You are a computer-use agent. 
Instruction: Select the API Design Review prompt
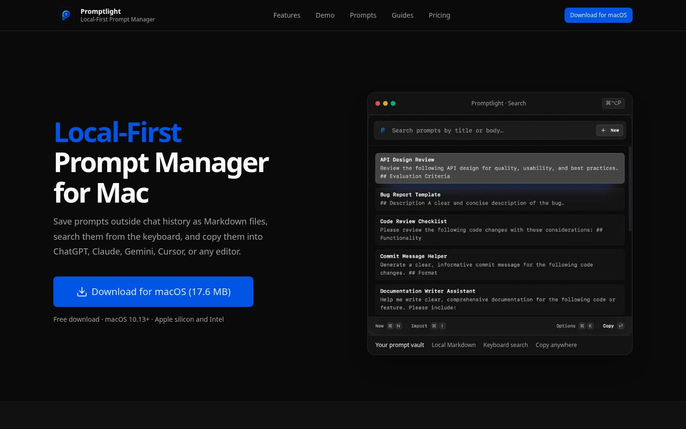(x=500, y=168)
